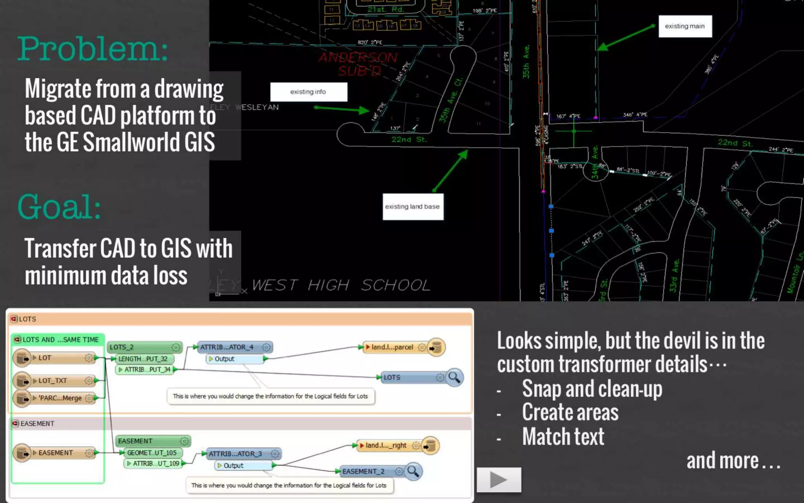Click the EASEMENT_2 inspector magnifier icon
The image size is (804, 503).
pyautogui.click(x=413, y=471)
